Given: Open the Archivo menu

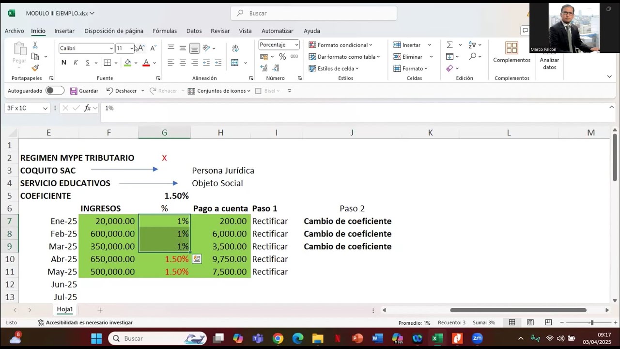Looking at the screenshot, I should point(15,31).
